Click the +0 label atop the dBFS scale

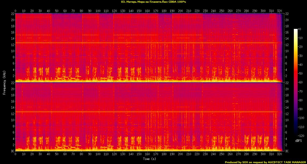click(300, 29)
